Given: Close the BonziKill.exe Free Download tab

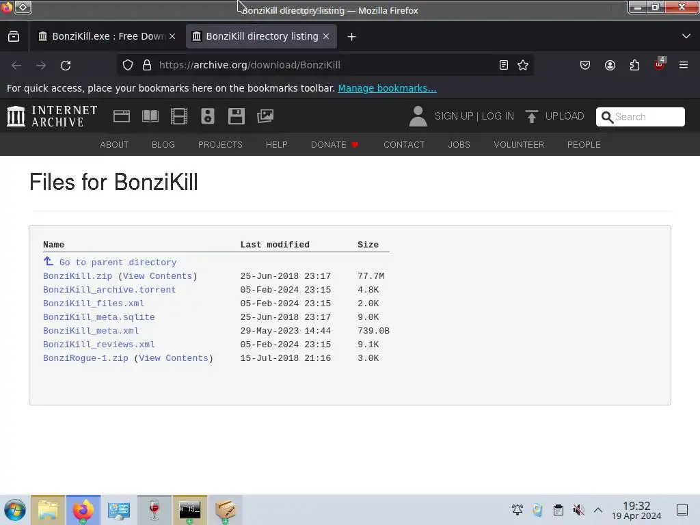Looking at the screenshot, I should click(x=172, y=37).
